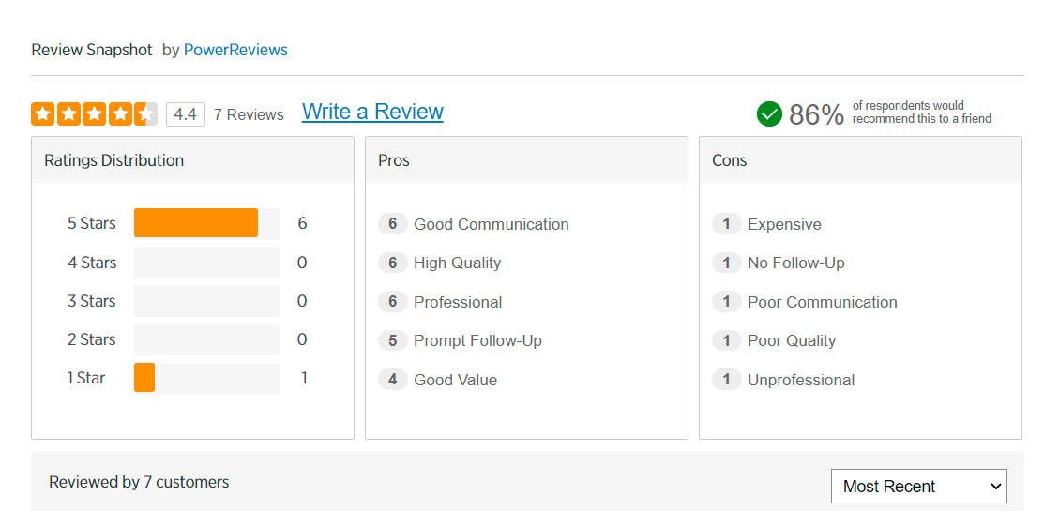Open the Most Recent sort dropdown
This screenshot has height=511, width=1044.
tap(918, 487)
